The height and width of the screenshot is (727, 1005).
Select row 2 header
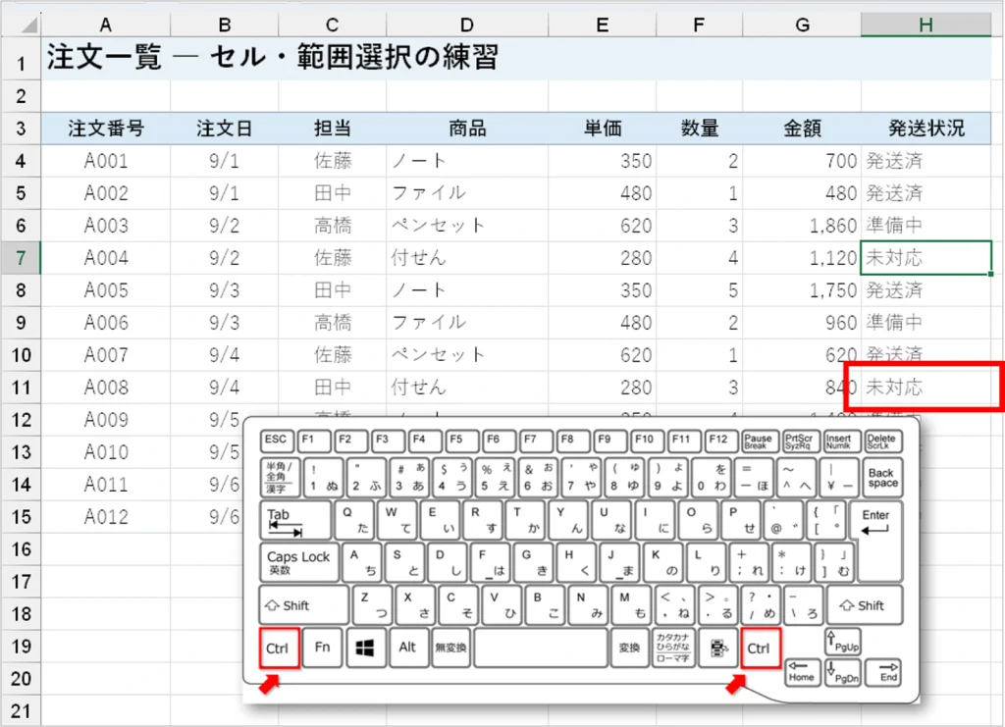pyautogui.click(x=22, y=96)
